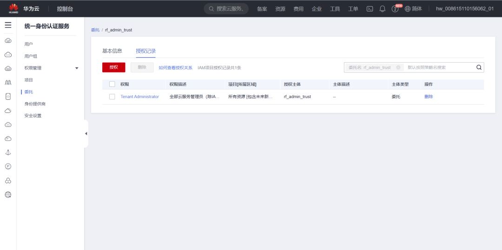Click the globe icon in the left sidebar

tap(8, 195)
